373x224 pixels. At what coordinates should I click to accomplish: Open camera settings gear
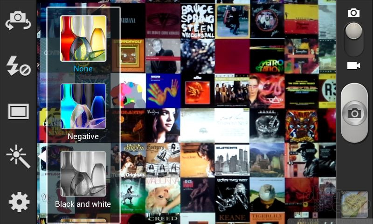[x=19, y=202]
